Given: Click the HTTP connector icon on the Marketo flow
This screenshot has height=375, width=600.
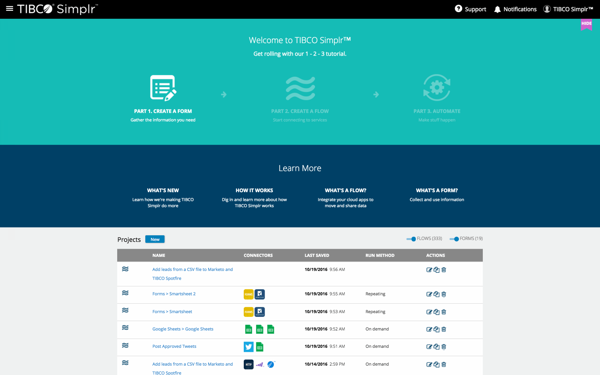Looking at the screenshot, I should pos(248,364).
